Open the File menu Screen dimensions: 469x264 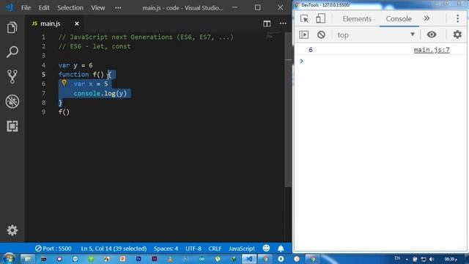(x=26, y=7)
